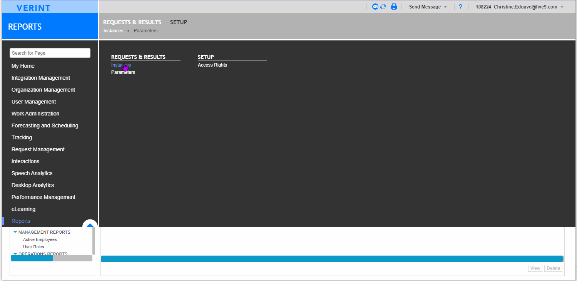577x281 pixels.
Task: Click the Delete button
Action: pyautogui.click(x=553, y=268)
